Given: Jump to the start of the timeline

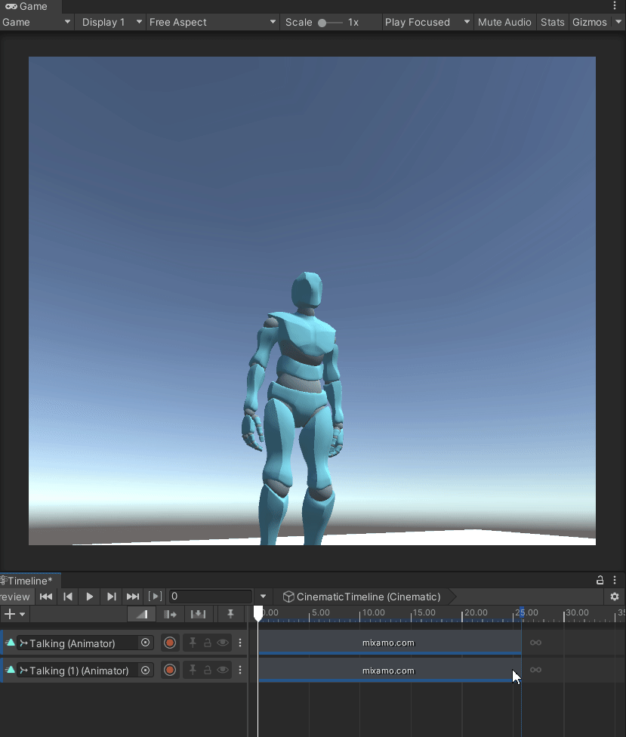Looking at the screenshot, I should pyautogui.click(x=46, y=597).
